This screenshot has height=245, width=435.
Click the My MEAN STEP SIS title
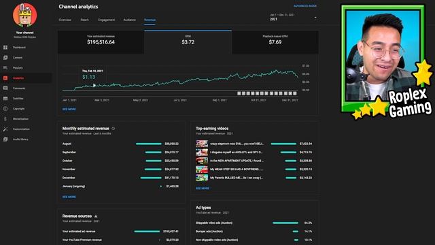coord(237,169)
